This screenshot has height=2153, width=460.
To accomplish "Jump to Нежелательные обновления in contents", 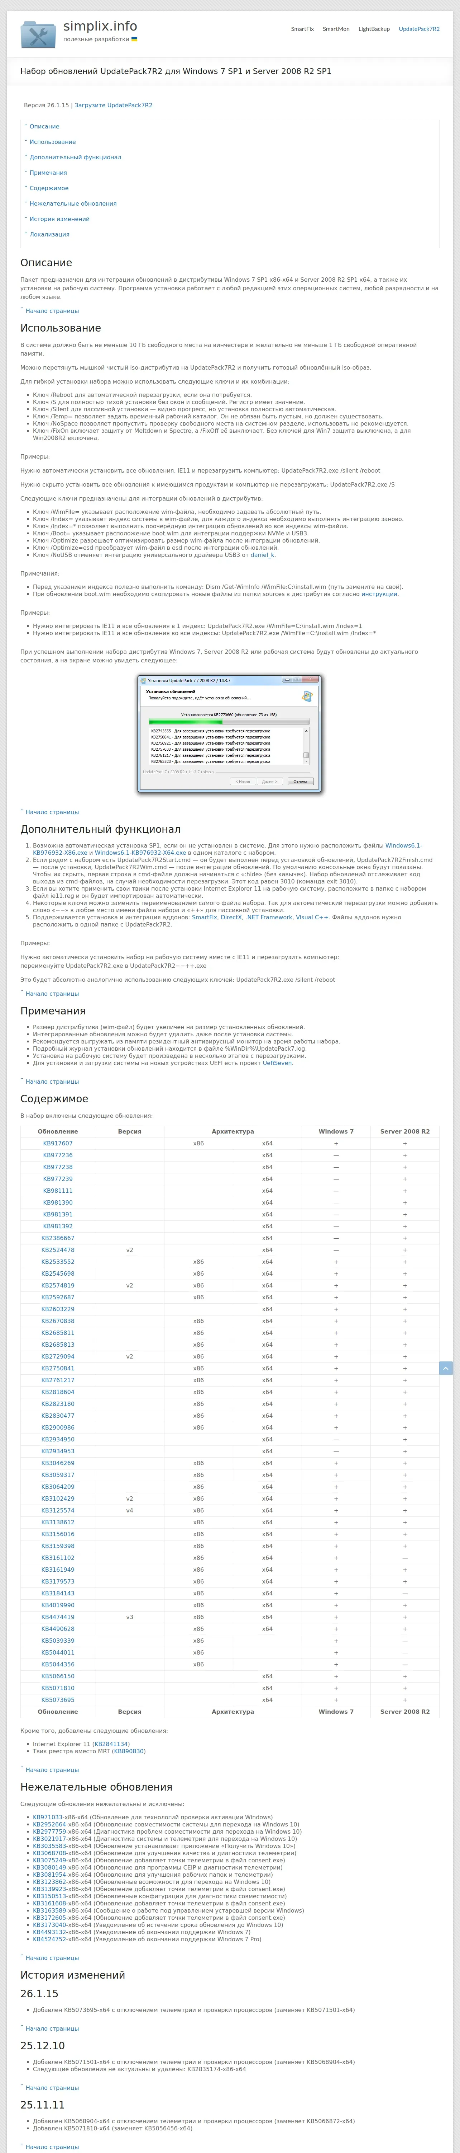I will click(73, 204).
